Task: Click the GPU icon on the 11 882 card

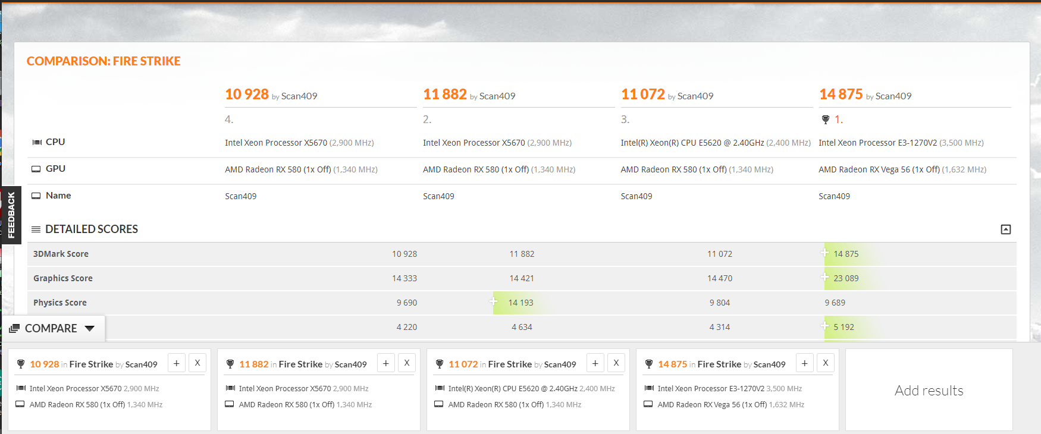Action: pos(230,404)
